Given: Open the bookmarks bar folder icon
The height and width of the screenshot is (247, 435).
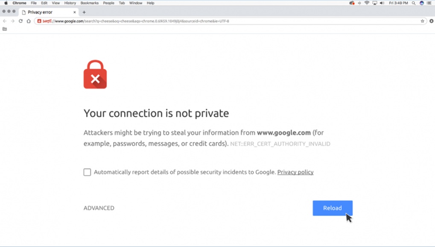Looking at the screenshot, I should click(x=5, y=29).
